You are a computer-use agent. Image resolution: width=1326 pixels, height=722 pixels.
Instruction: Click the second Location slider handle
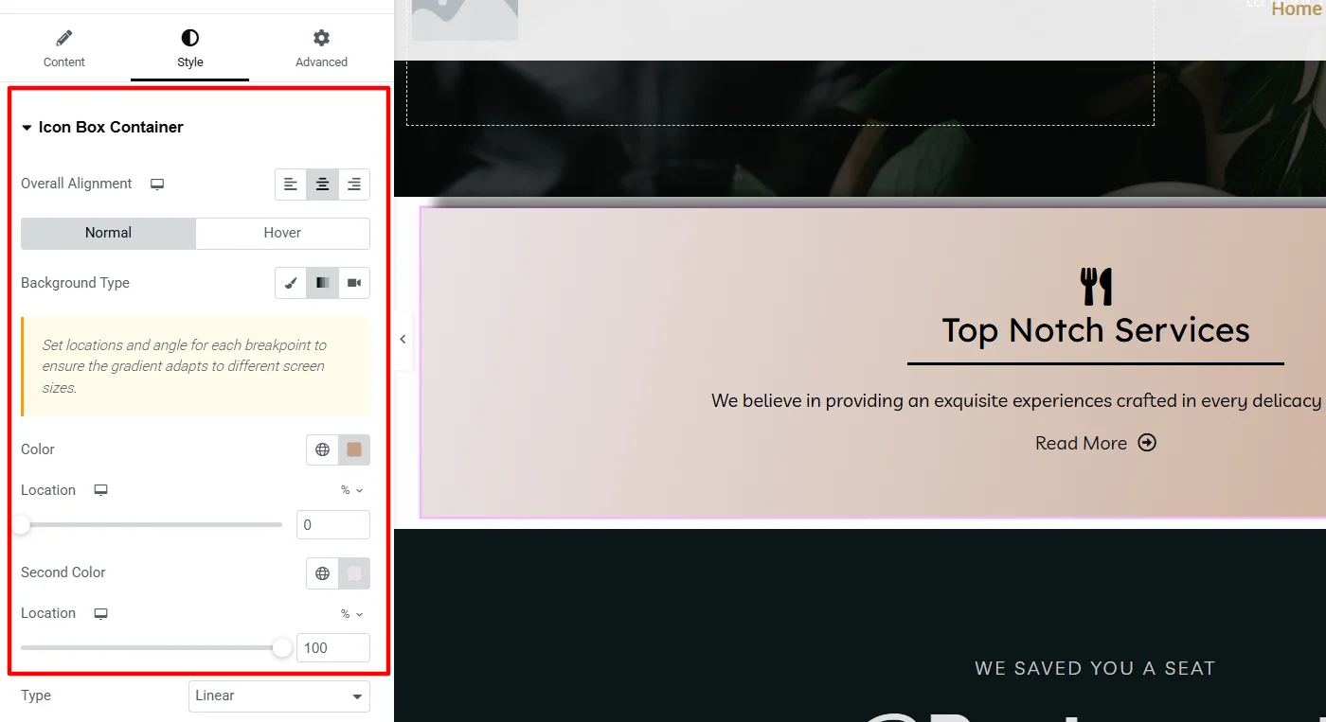(x=281, y=647)
